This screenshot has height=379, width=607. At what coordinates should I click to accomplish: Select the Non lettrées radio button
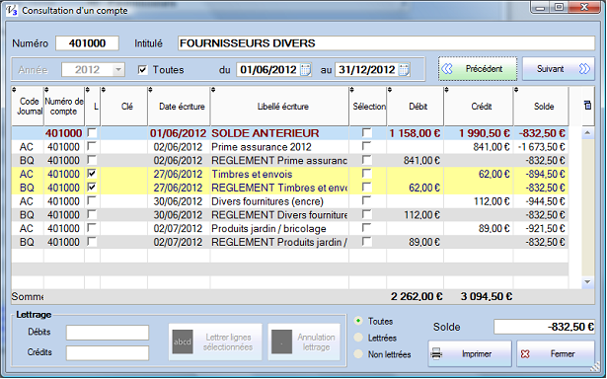pos(358,354)
